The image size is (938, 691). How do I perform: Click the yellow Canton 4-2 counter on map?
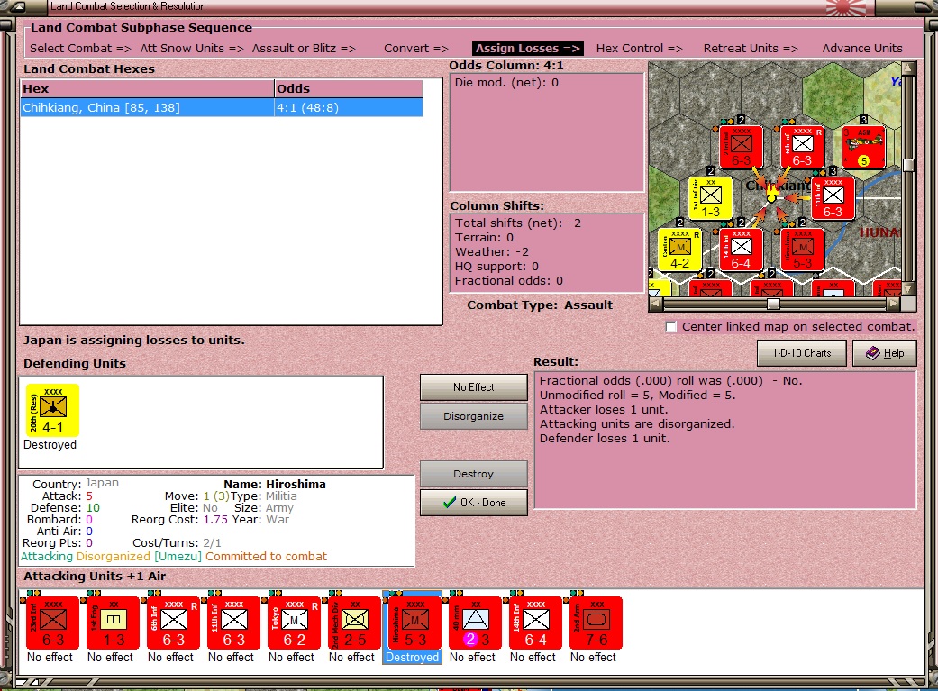point(679,250)
